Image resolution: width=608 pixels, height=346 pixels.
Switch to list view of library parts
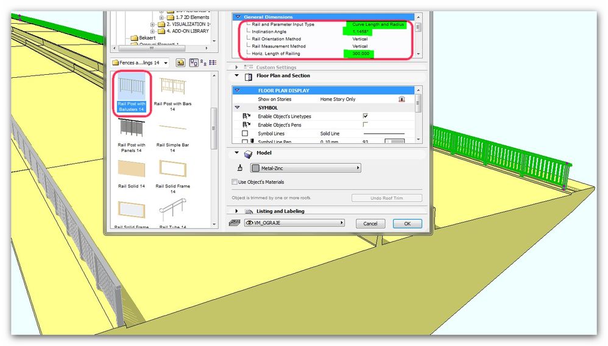click(x=213, y=63)
